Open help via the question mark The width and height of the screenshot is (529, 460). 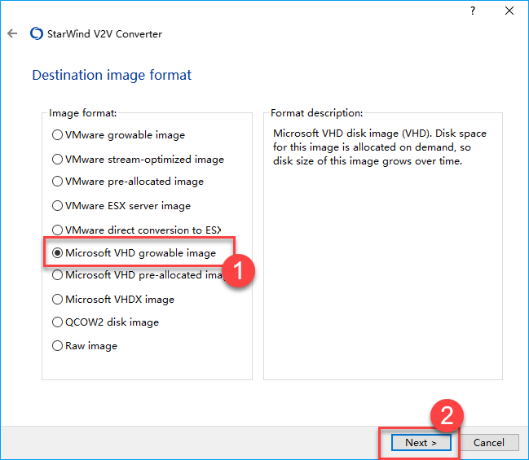[x=473, y=11]
